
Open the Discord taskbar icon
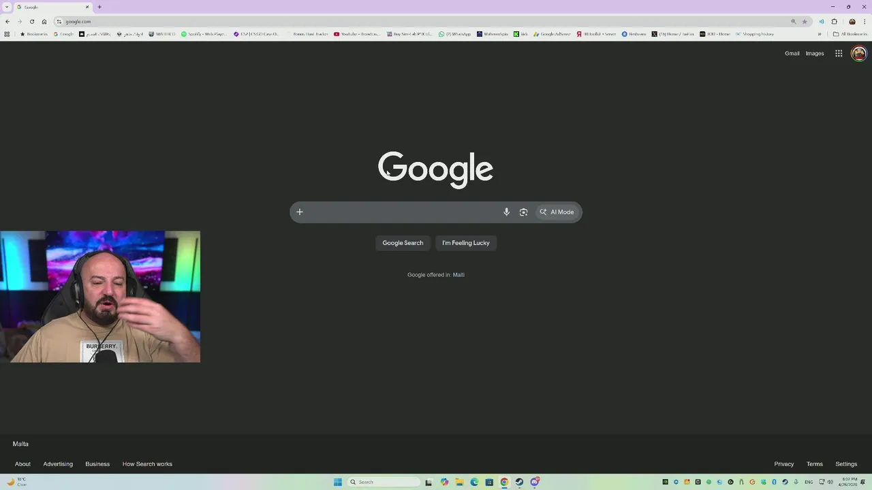click(x=535, y=482)
